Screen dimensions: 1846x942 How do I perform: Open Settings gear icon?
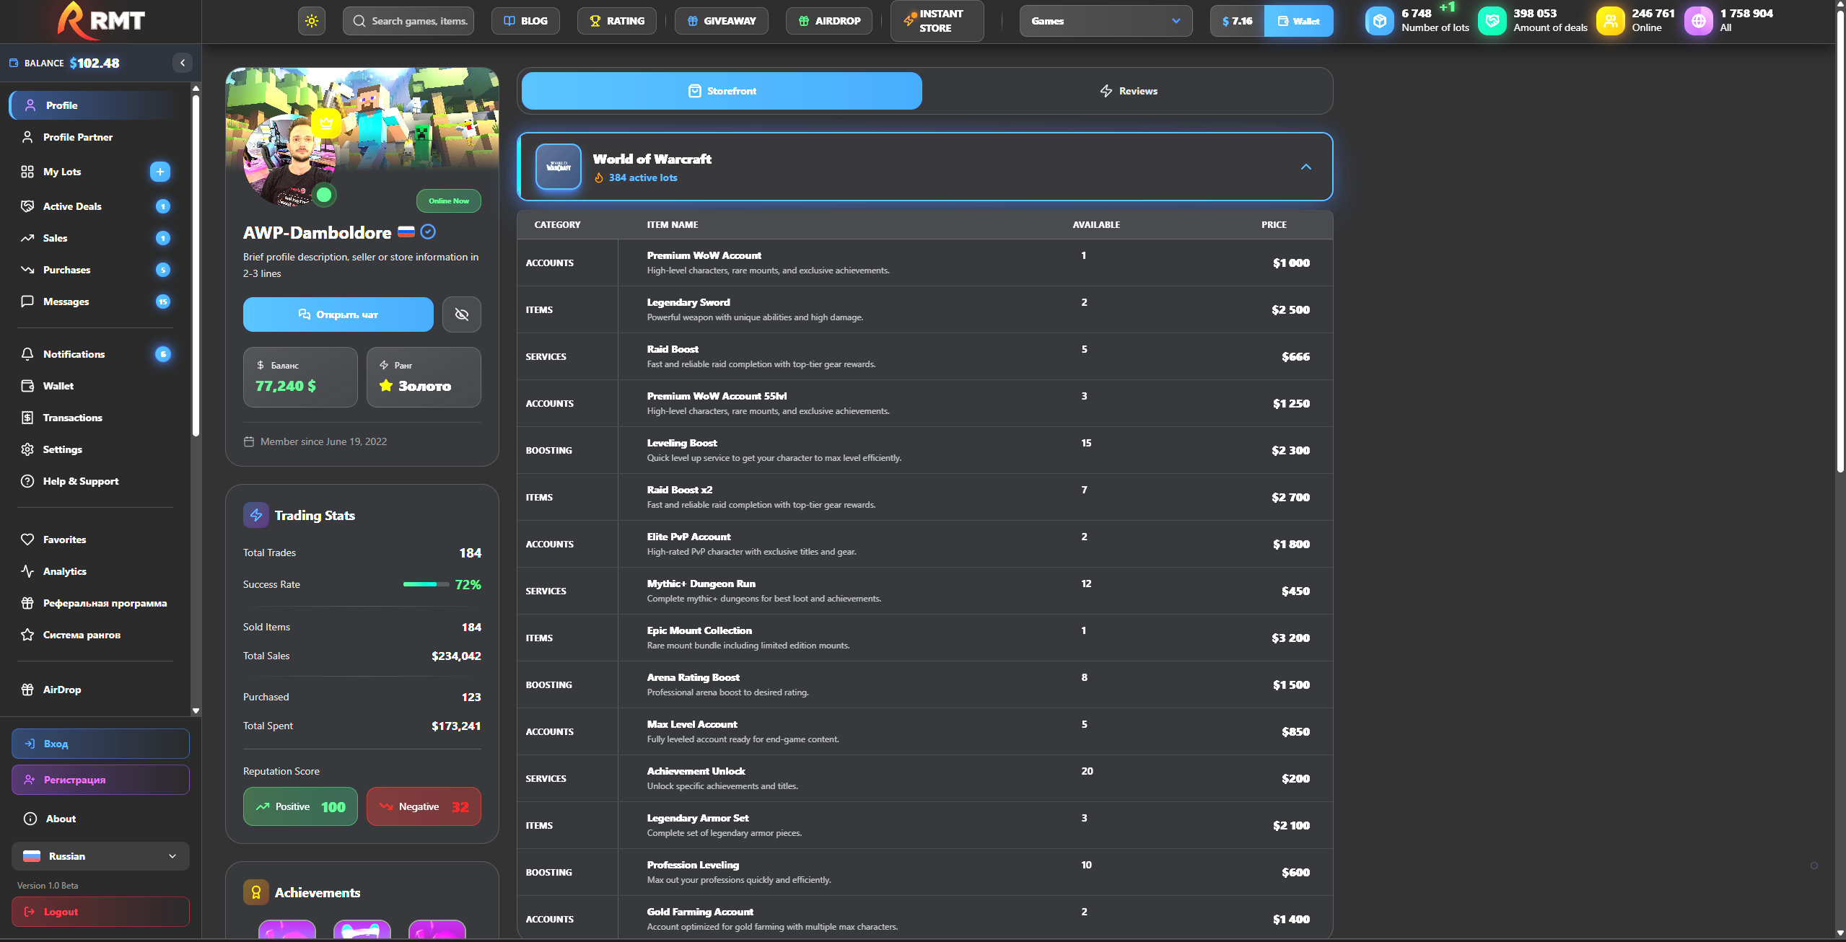pos(27,449)
